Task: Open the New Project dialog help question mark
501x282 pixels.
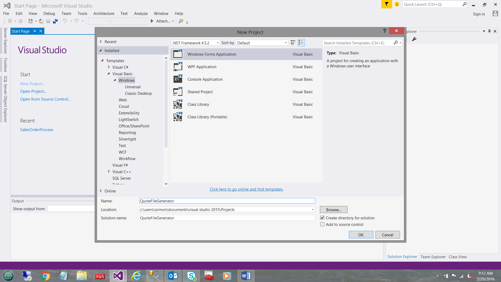Action: (x=385, y=31)
